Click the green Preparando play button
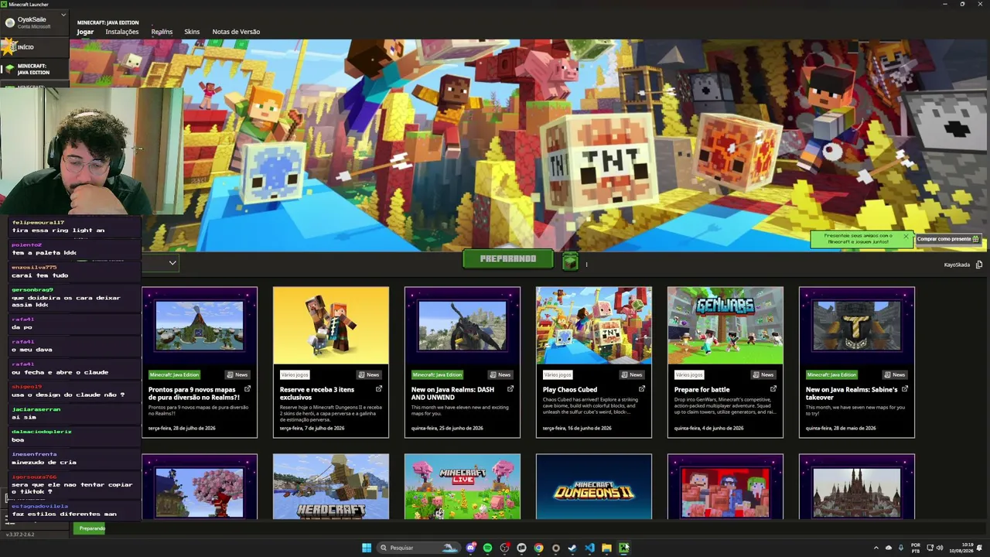 (x=508, y=259)
